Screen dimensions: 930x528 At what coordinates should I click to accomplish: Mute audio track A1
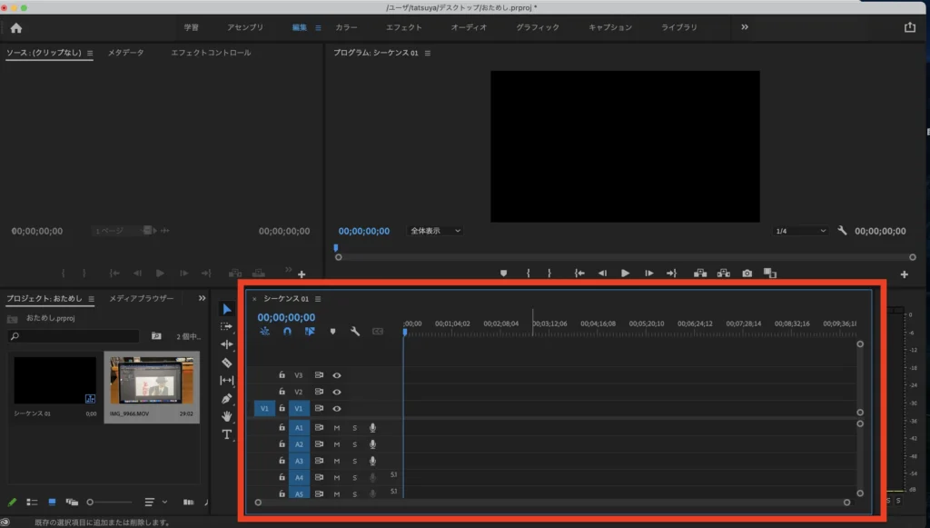(x=337, y=428)
